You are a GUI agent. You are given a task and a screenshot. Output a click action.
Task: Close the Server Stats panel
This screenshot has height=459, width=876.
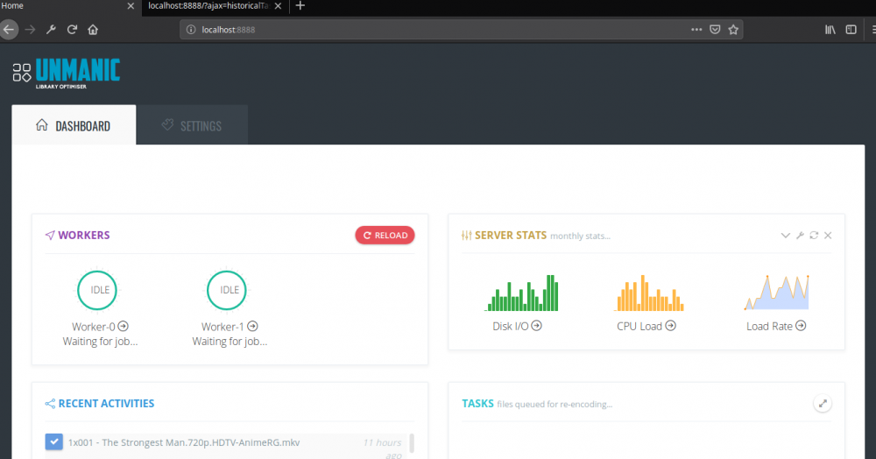(x=828, y=236)
